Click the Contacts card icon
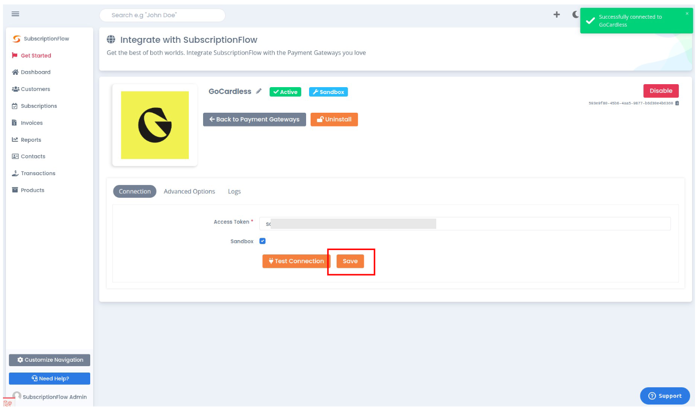The width and height of the screenshot is (697, 407). click(15, 157)
